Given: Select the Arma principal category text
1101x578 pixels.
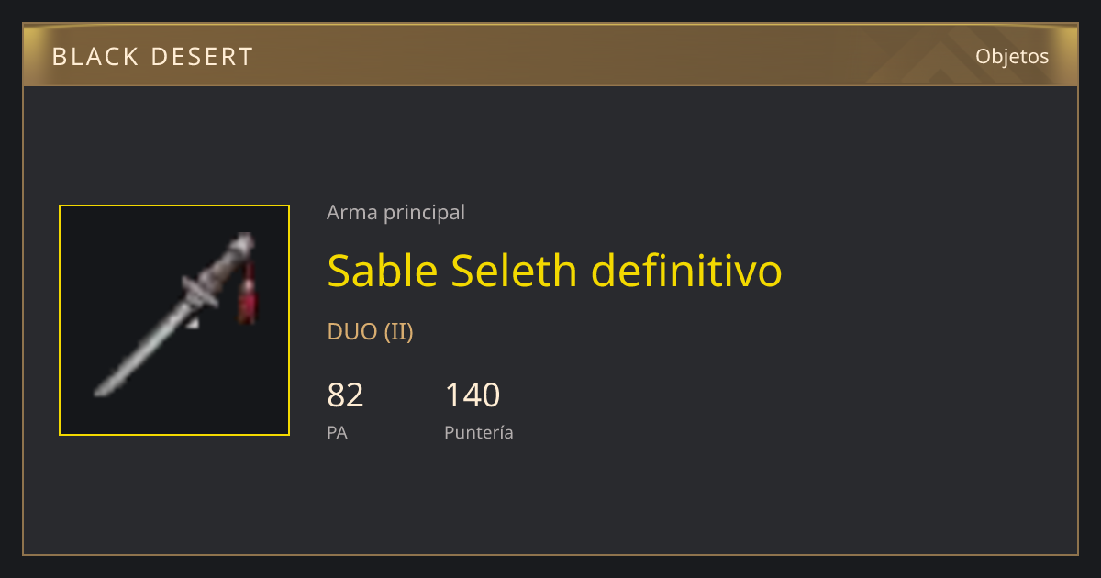Looking at the screenshot, I should pos(395,213).
